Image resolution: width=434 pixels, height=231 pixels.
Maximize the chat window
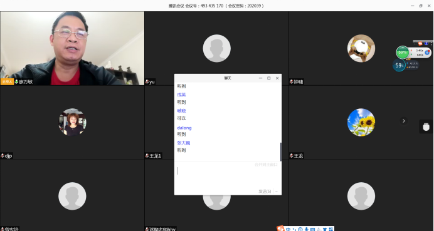click(269, 78)
